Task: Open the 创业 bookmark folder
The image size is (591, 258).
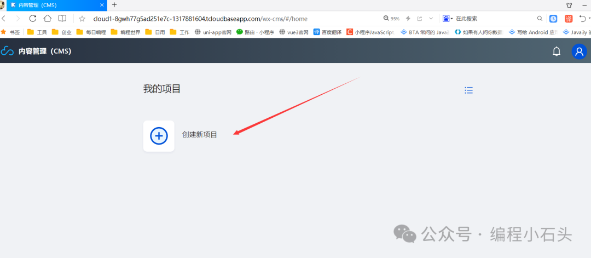Action: (61, 32)
